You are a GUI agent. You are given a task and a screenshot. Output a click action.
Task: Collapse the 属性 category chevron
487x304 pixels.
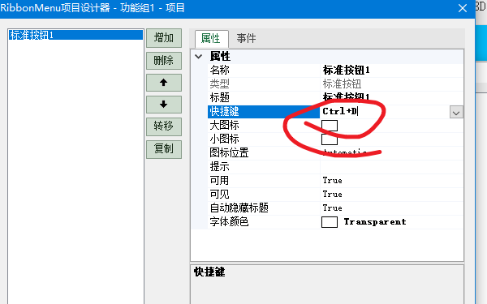pos(199,57)
